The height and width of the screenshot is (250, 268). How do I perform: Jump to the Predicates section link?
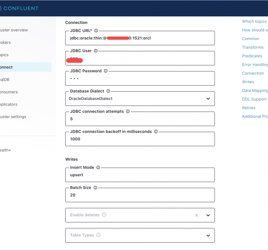pos(252,56)
